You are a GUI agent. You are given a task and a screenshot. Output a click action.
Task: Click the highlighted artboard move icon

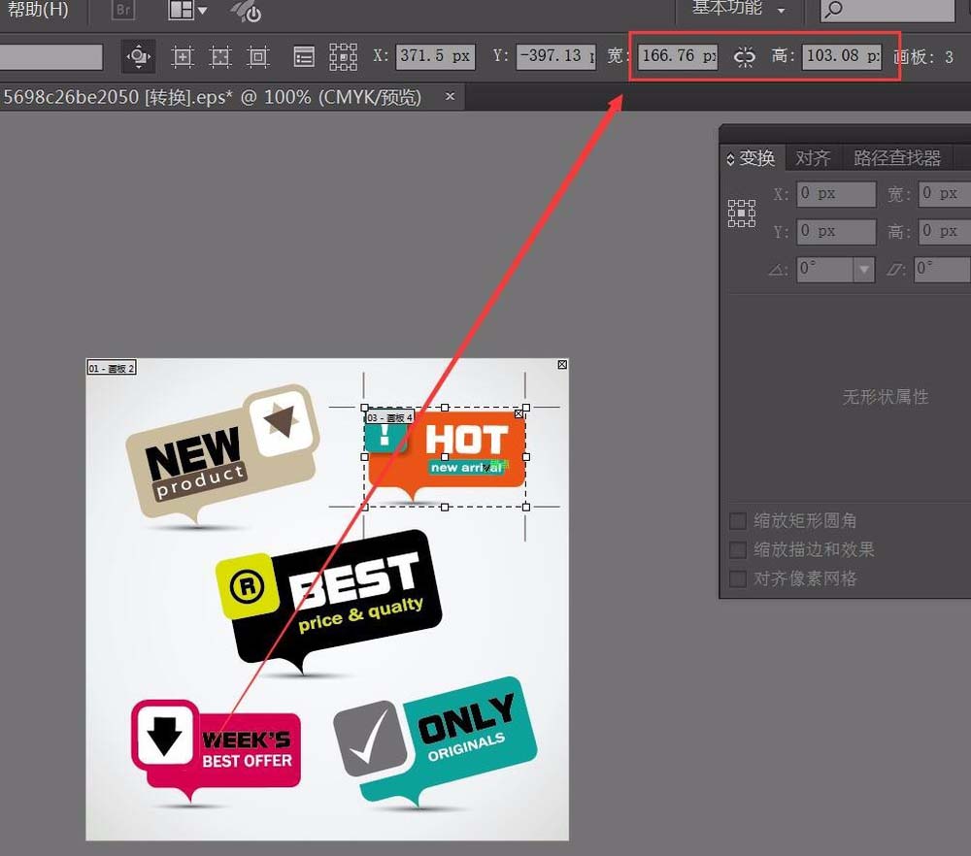point(138,56)
